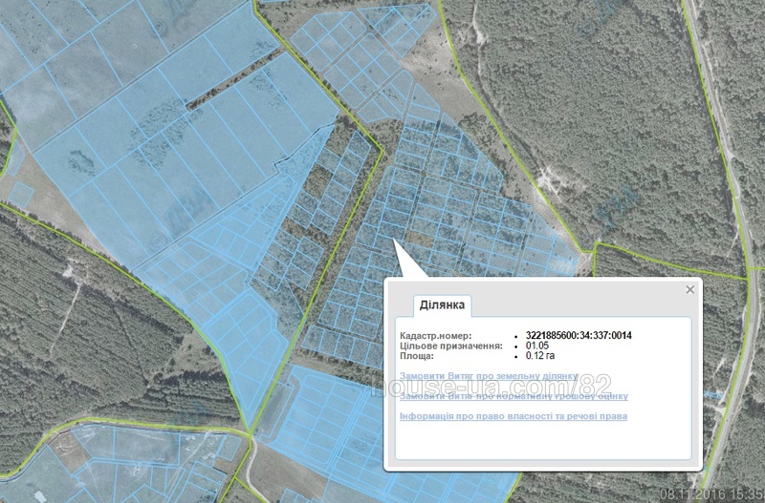Select the unshaded brownish parcel among blue plots
Viewport: 765px width, 503px height.
pyautogui.click(x=420, y=238)
